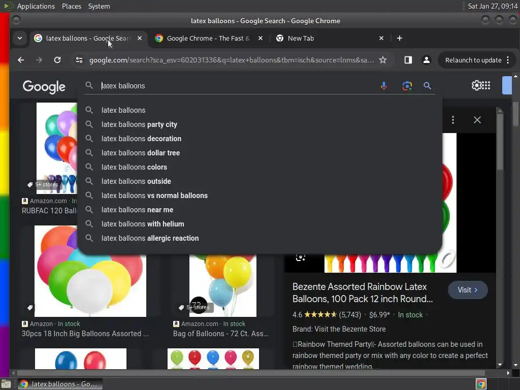Click taskbar item 'latex balloons - Go...'

click(60, 384)
